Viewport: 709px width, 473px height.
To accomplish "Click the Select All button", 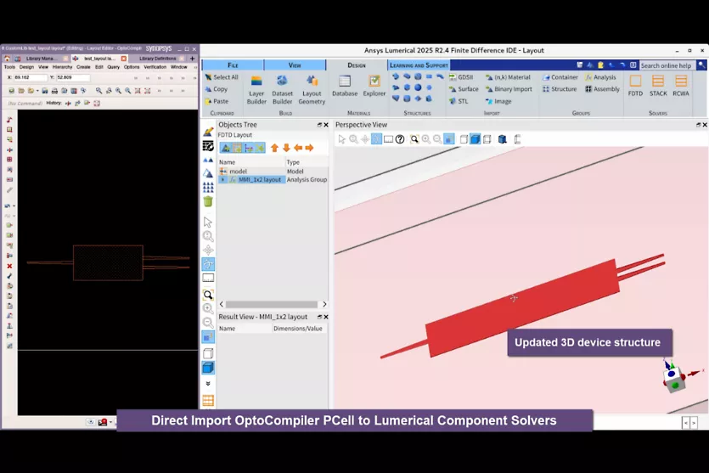I will coord(221,77).
